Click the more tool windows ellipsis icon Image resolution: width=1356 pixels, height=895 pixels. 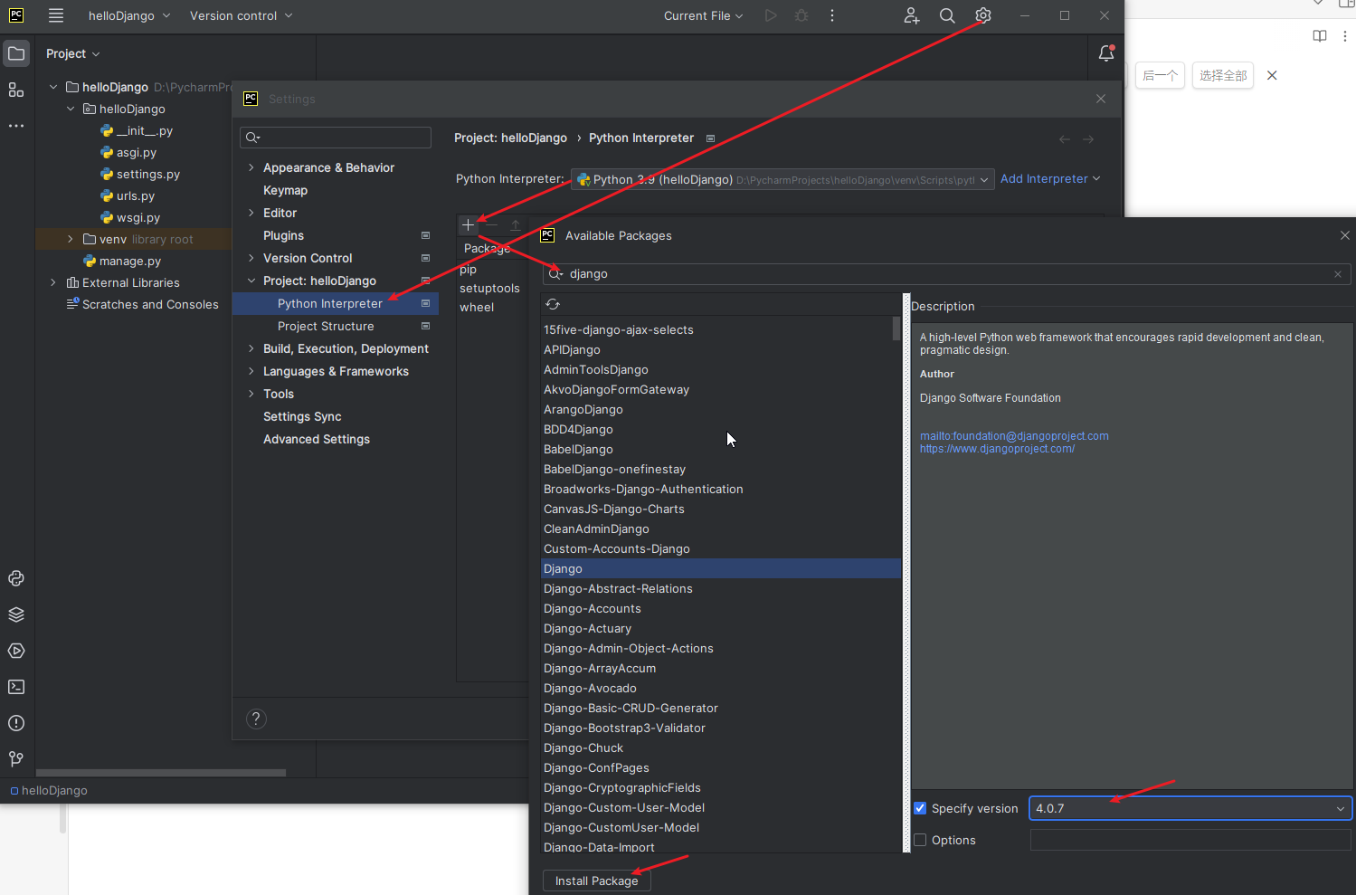tap(16, 126)
